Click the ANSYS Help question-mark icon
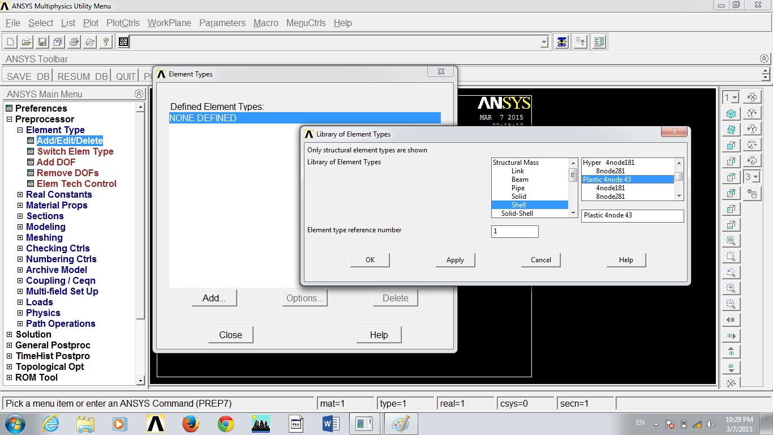This screenshot has width=773, height=435. click(x=106, y=42)
